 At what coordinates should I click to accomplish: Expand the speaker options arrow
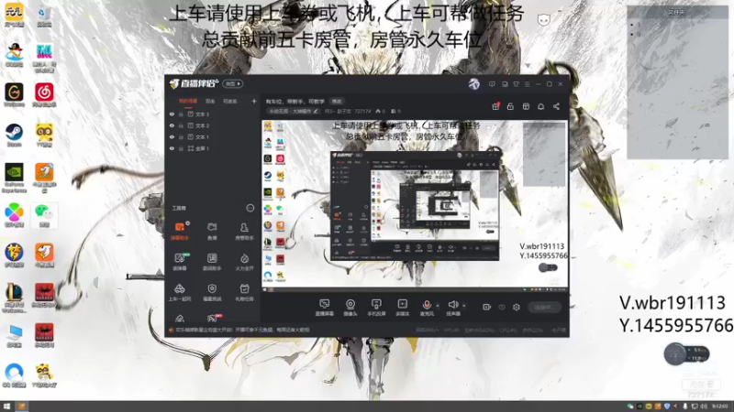point(464,306)
